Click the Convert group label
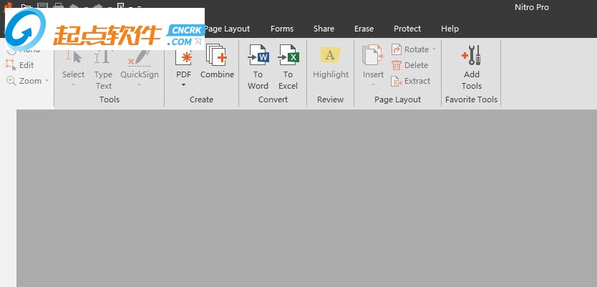 273,99
